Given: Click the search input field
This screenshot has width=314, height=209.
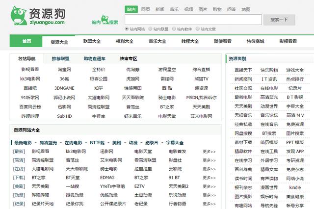Looking at the screenshot, I should coord(193,20).
